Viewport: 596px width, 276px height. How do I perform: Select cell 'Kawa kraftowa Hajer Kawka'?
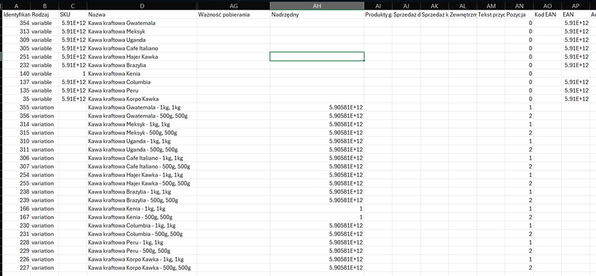tap(142, 57)
